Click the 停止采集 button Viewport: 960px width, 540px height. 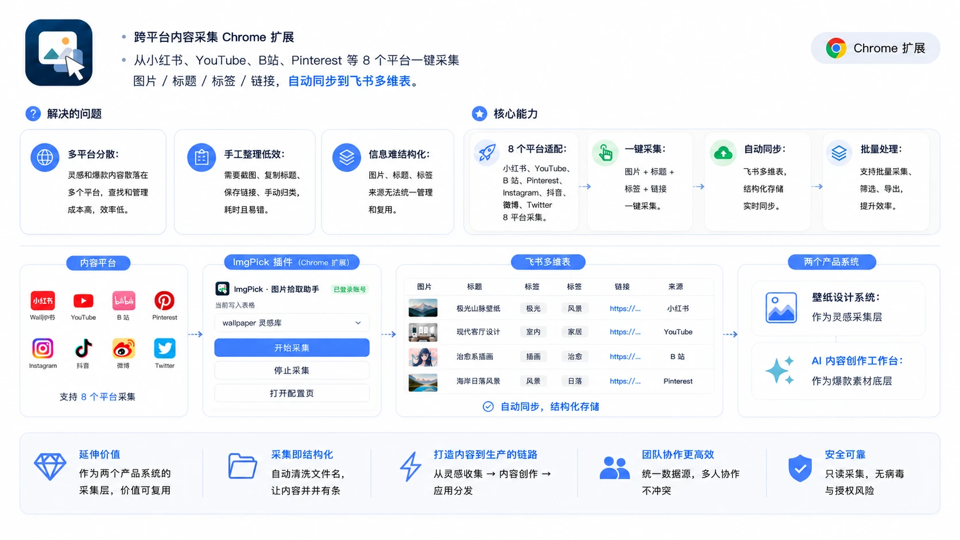tap(292, 371)
